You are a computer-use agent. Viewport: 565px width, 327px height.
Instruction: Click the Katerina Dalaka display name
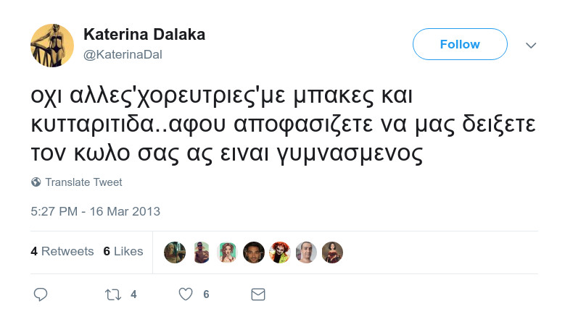tap(144, 35)
